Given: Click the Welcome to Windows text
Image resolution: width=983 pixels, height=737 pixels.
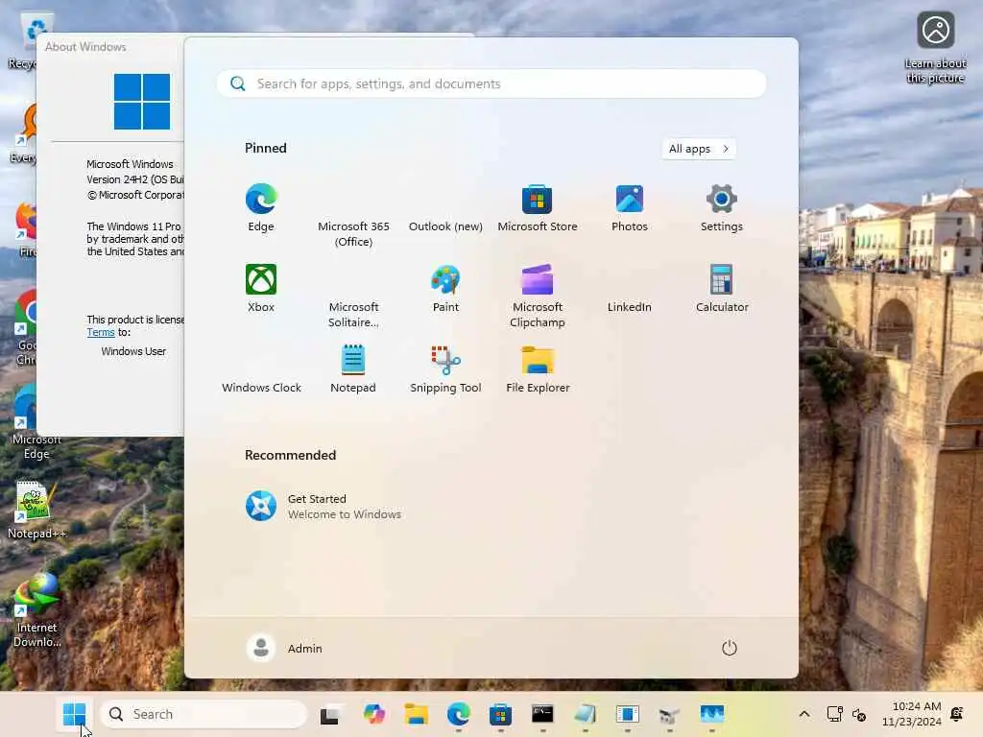Looking at the screenshot, I should click(x=345, y=514).
